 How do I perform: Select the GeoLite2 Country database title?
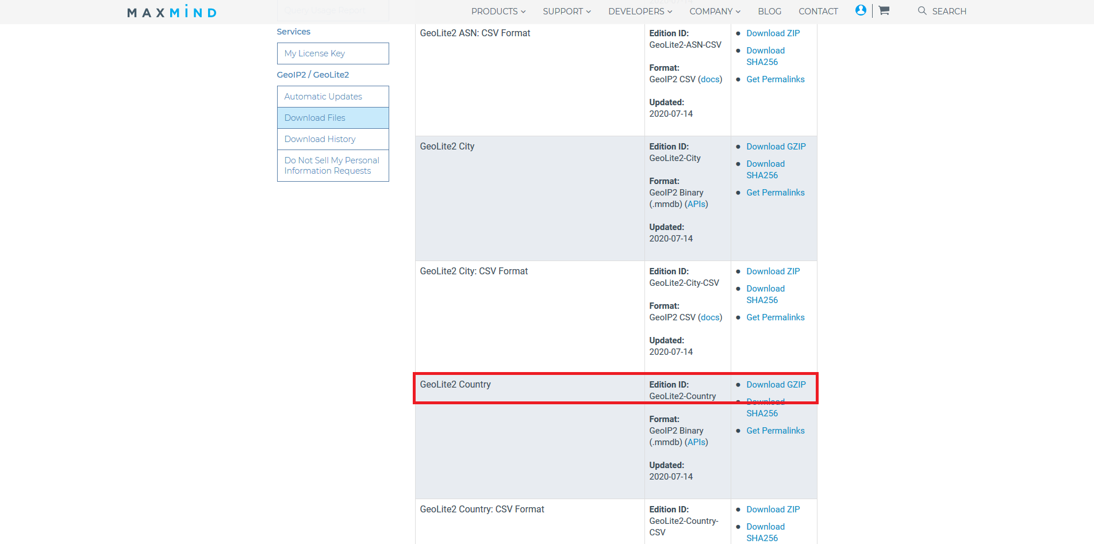click(455, 385)
